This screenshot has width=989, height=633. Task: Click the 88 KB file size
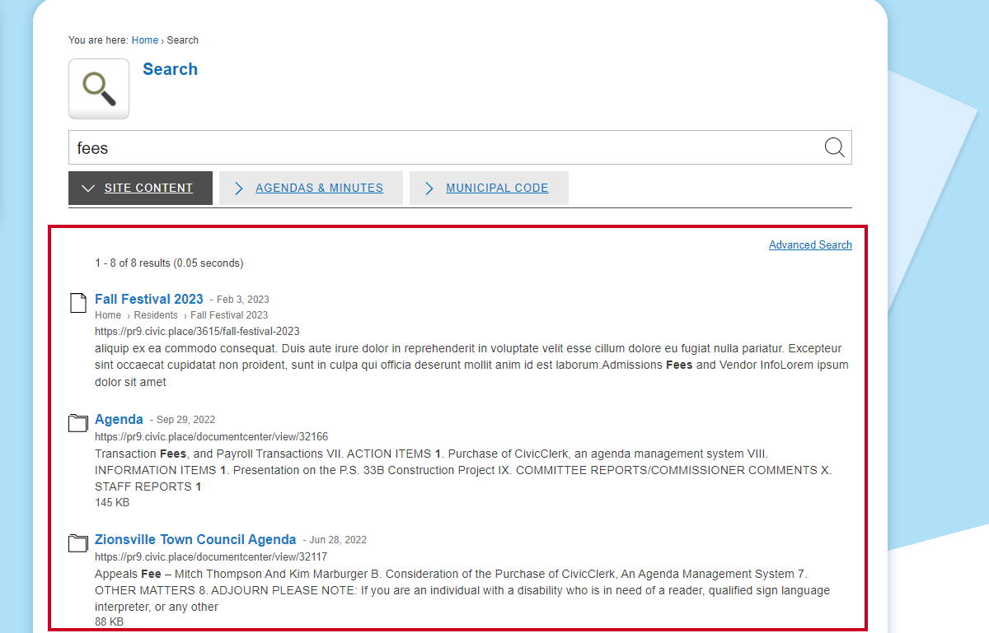tap(109, 622)
